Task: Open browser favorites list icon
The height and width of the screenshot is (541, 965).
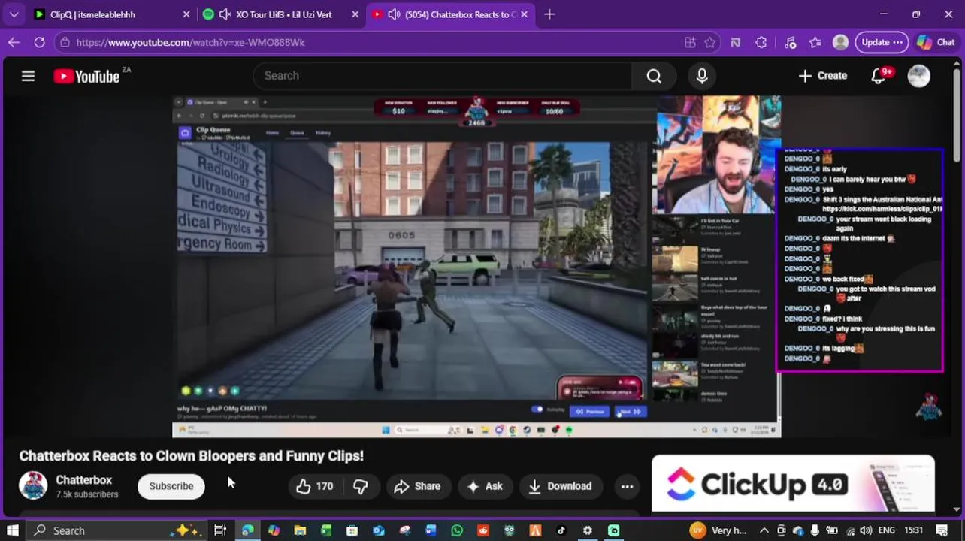Action: pos(815,42)
